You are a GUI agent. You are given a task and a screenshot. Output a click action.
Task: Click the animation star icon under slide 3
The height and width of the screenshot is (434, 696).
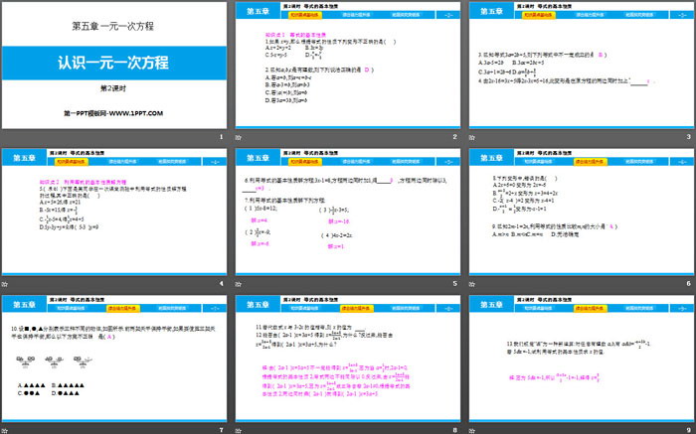tap(474, 137)
